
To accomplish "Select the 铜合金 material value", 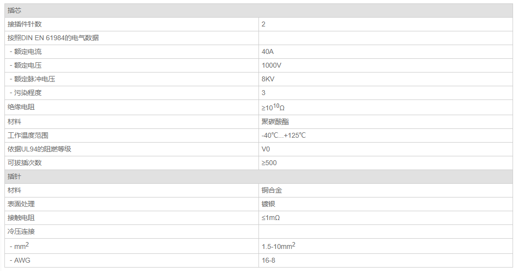I will pos(272,190).
